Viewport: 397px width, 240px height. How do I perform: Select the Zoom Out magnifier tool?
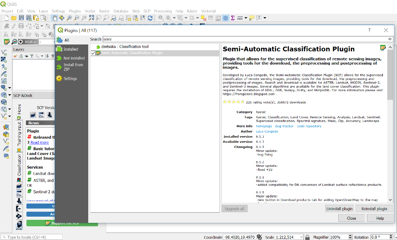[76, 18]
